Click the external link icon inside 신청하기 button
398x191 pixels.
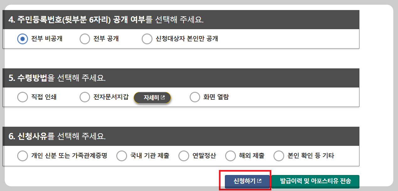coord(258,181)
